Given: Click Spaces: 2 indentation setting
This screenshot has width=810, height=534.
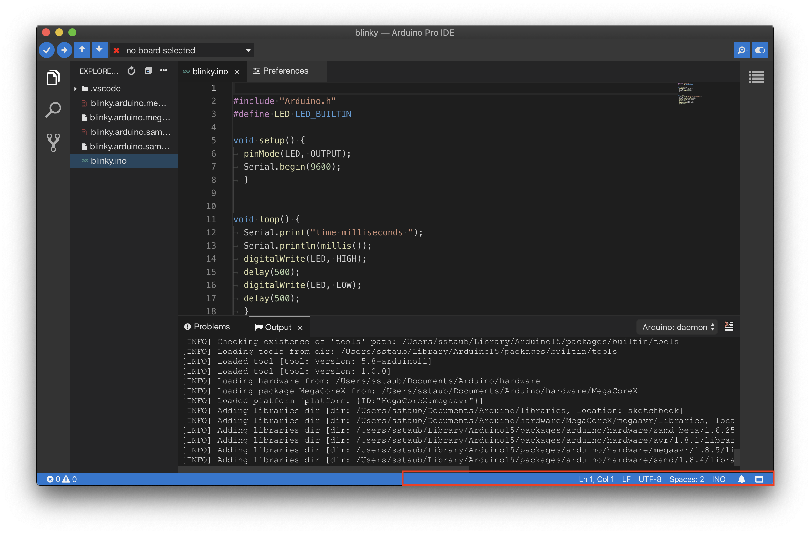Looking at the screenshot, I should pos(686,479).
